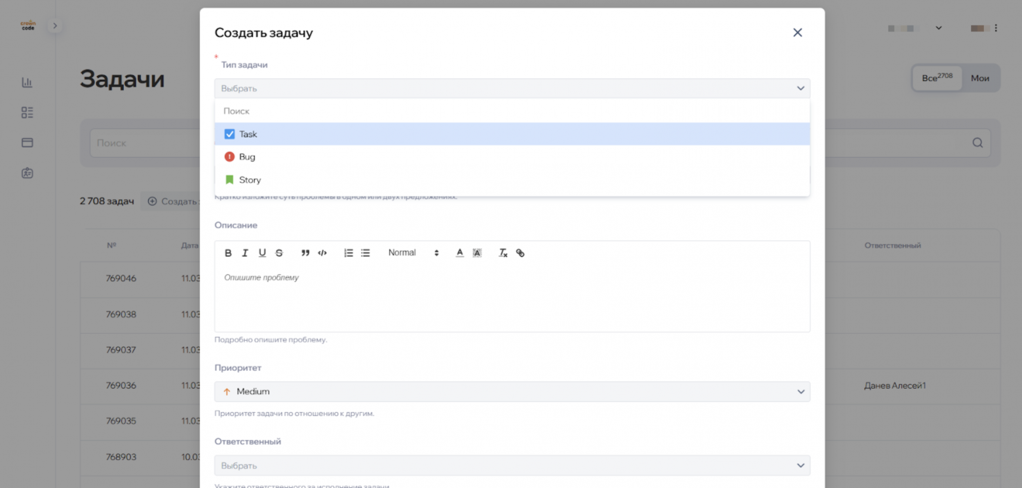Close the Создать задачу dialog

(797, 33)
